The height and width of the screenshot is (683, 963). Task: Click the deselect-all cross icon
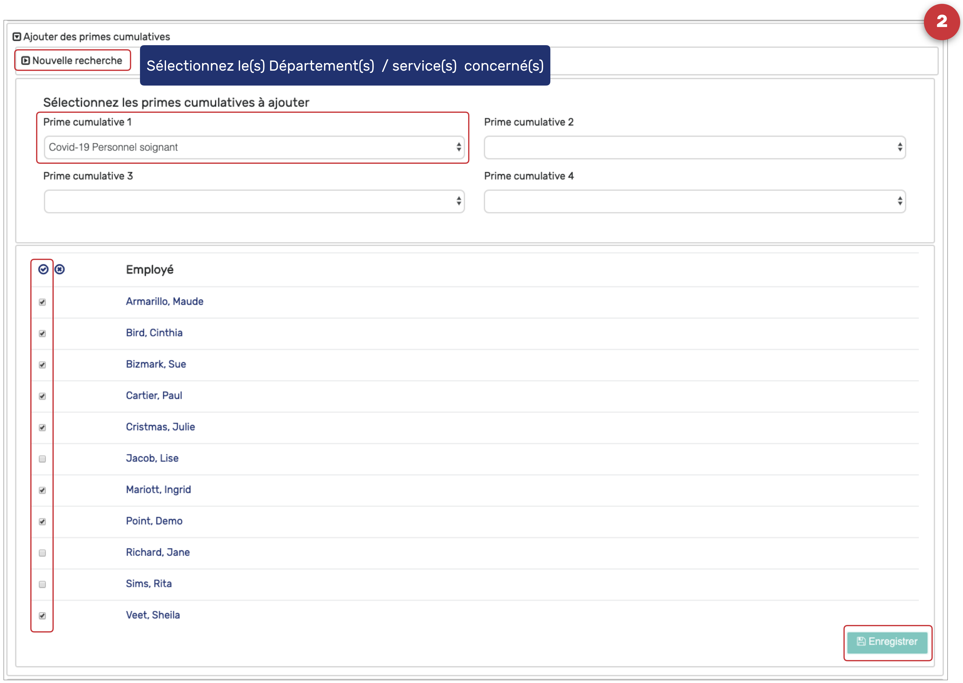click(60, 269)
